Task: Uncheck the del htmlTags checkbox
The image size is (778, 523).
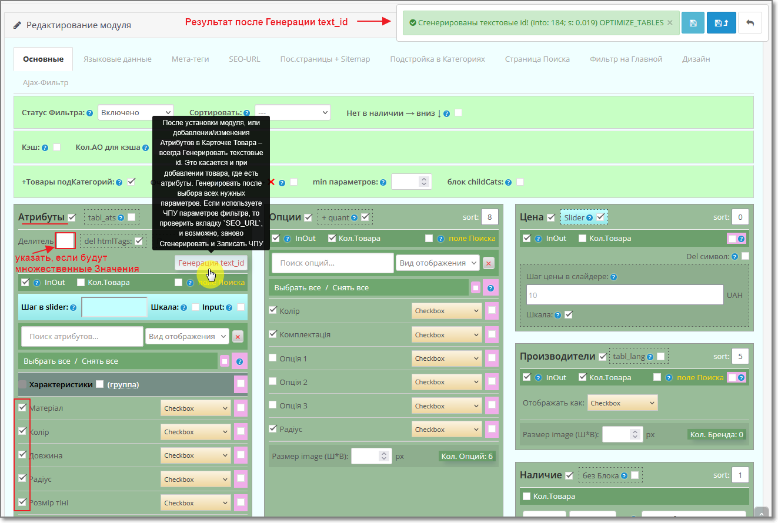Action: click(139, 241)
